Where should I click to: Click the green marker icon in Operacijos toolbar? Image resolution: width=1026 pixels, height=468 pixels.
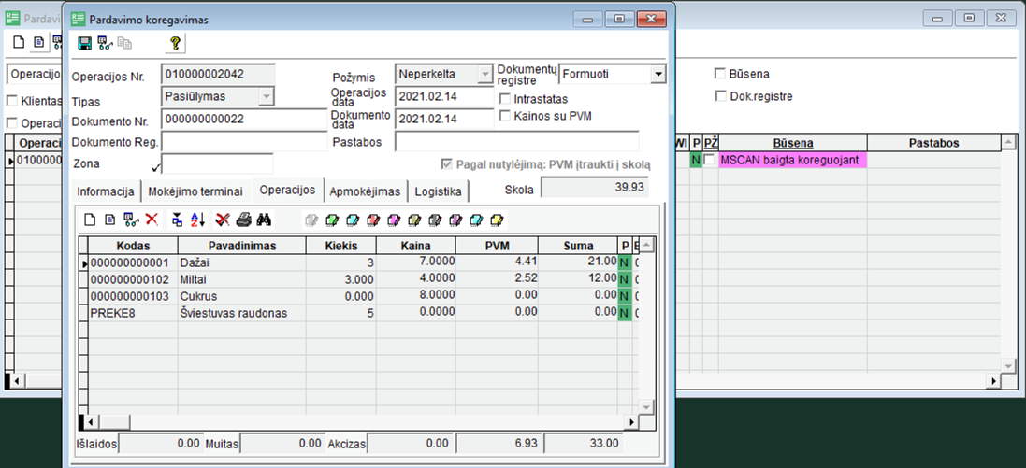point(332,220)
